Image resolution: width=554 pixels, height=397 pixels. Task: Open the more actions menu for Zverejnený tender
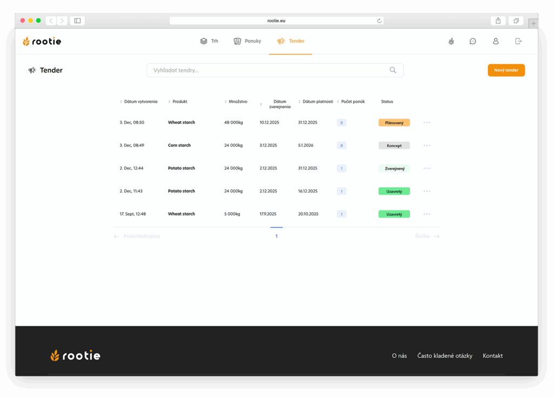point(427,168)
